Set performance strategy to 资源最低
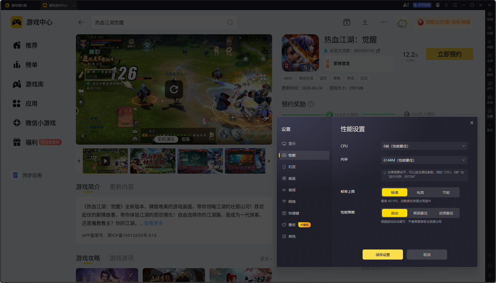 (x=446, y=213)
